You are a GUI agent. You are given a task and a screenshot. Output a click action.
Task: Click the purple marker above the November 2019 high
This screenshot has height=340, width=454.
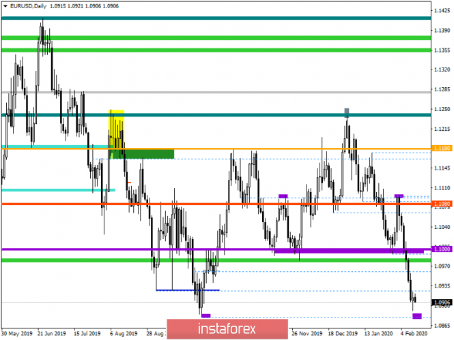283,196
